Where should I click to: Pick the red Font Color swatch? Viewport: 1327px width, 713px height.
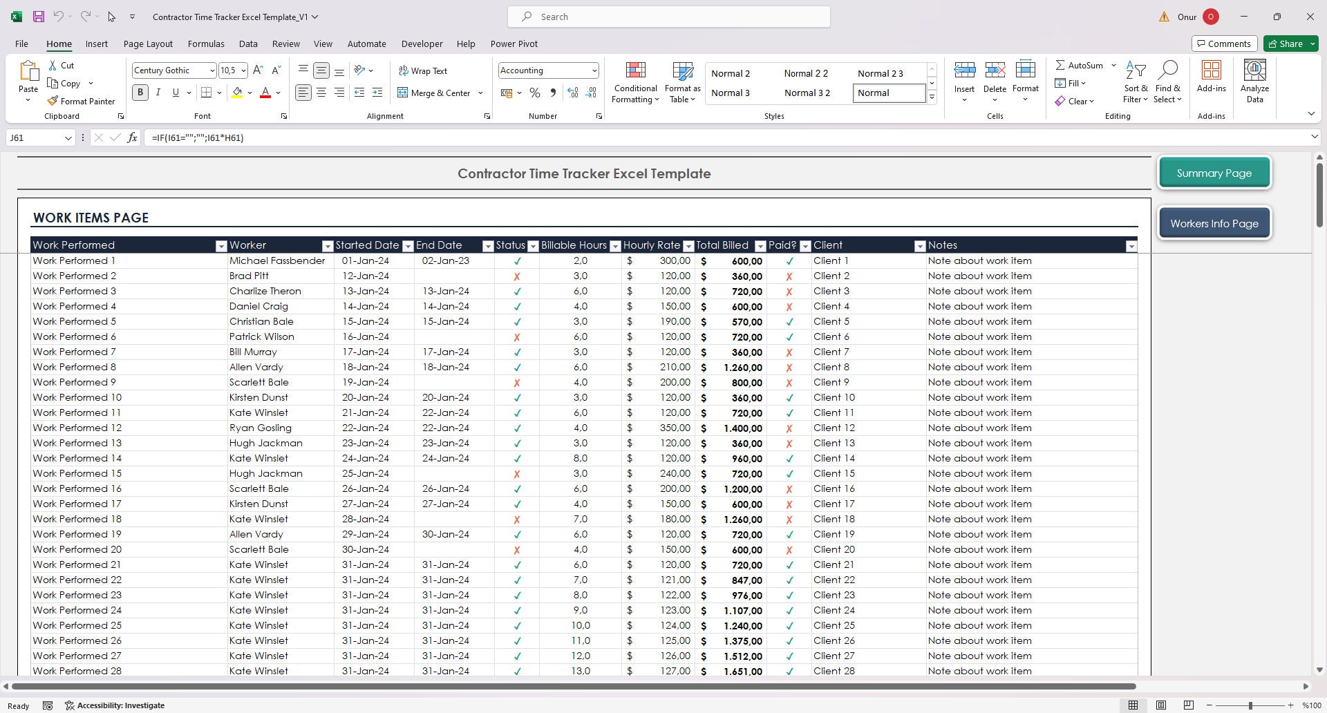pyautogui.click(x=265, y=96)
